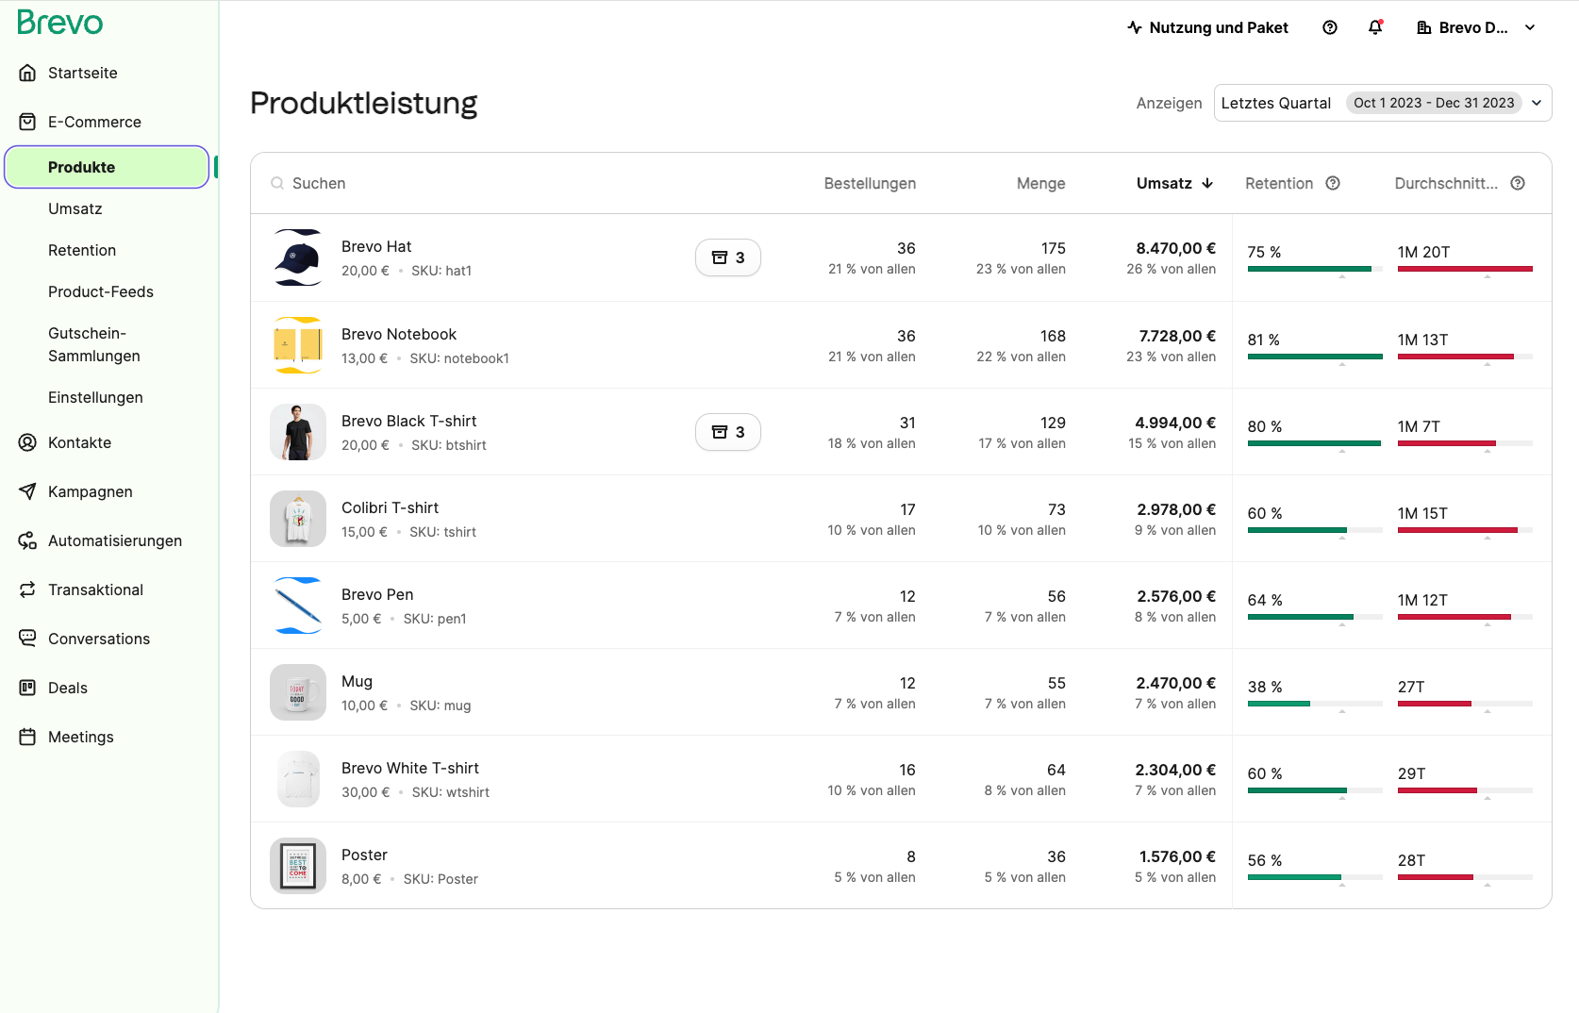The height and width of the screenshot is (1013, 1579).
Task: Click the Poster product thumbnail
Action: point(298,866)
